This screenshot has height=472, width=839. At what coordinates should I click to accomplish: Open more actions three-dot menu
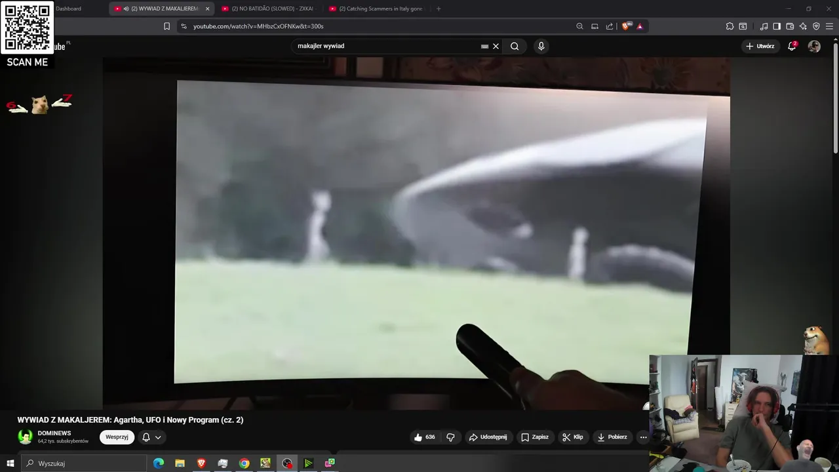[x=643, y=437]
